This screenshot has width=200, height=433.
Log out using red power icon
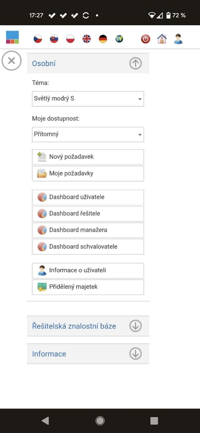[145, 39]
